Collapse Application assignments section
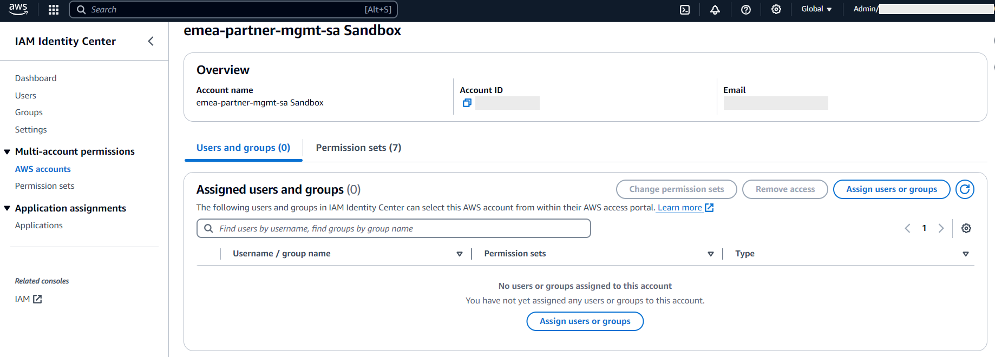The image size is (995, 357). point(7,209)
